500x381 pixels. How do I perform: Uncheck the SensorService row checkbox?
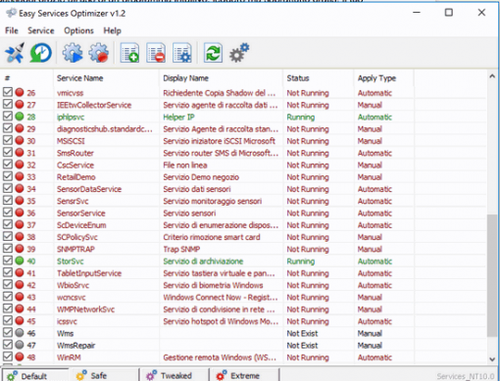pos(8,213)
